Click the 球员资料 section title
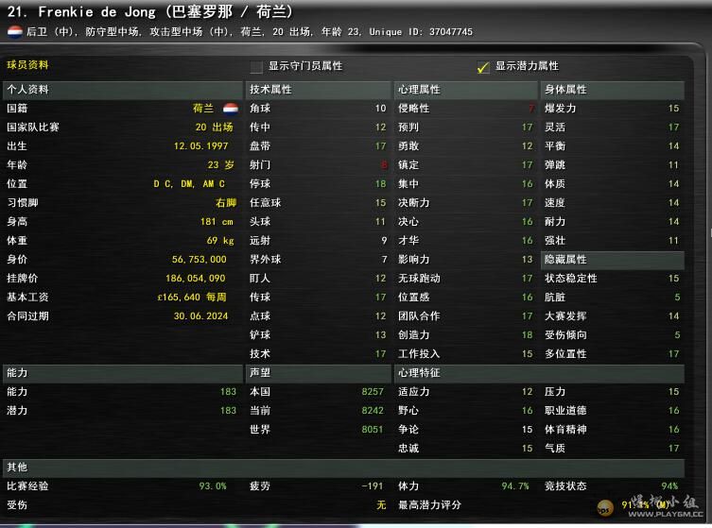Screen dimensions: 712x528 (x=27, y=65)
